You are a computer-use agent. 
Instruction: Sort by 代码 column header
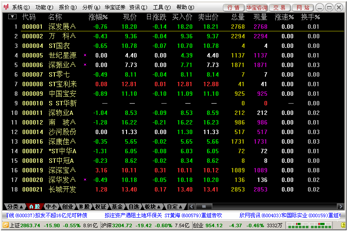tap(29, 17)
